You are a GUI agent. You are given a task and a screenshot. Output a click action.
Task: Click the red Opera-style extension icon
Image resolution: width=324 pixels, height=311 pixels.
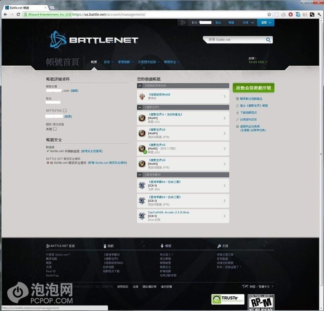(x=291, y=15)
